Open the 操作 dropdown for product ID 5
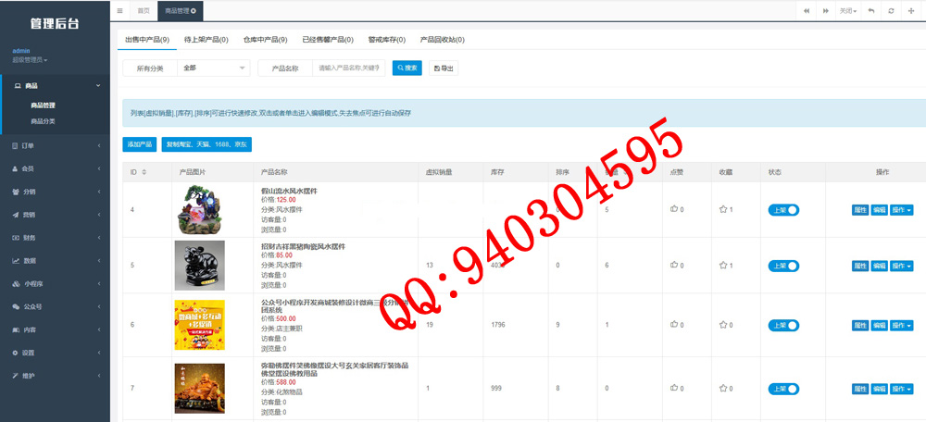This screenshot has height=422, width=926. coord(901,266)
